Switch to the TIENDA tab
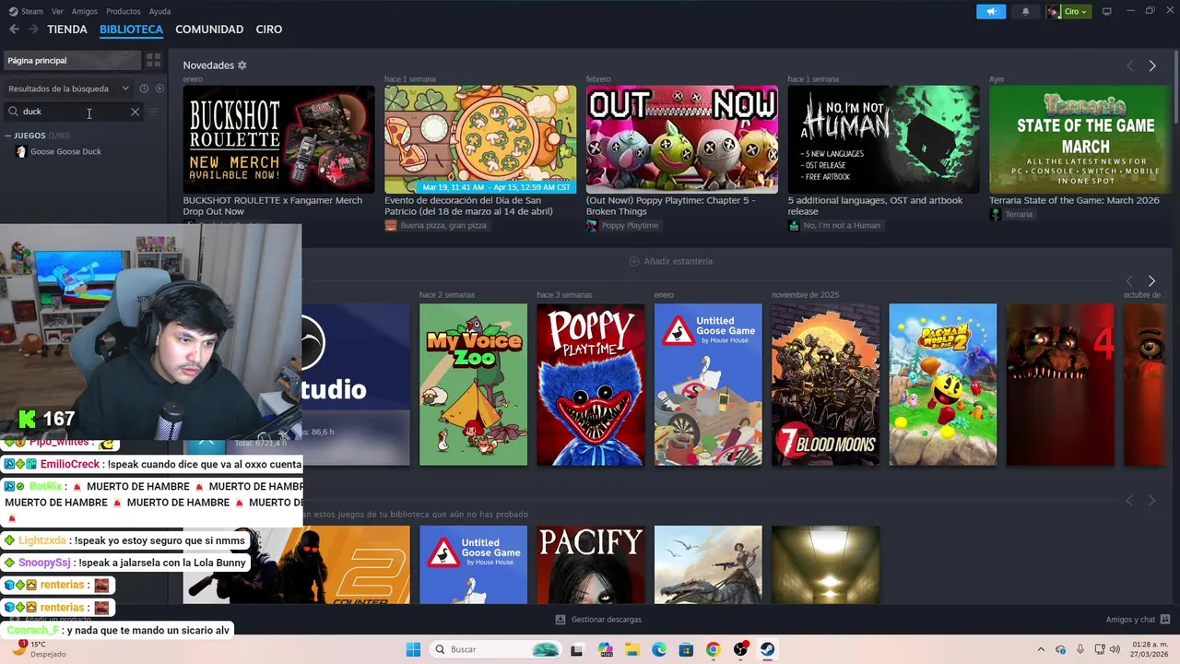 [67, 30]
